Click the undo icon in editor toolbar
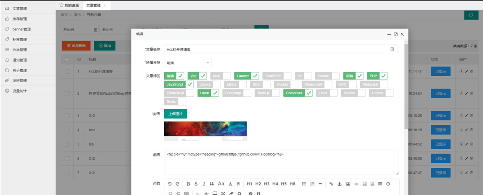Image resolution: width=483 pixels, height=195 pixels. (x=169, y=184)
